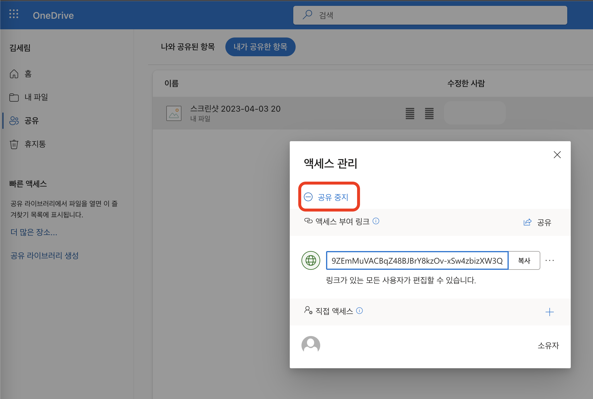Copy the link with the 복사 button
This screenshot has width=593, height=399.
(x=524, y=260)
